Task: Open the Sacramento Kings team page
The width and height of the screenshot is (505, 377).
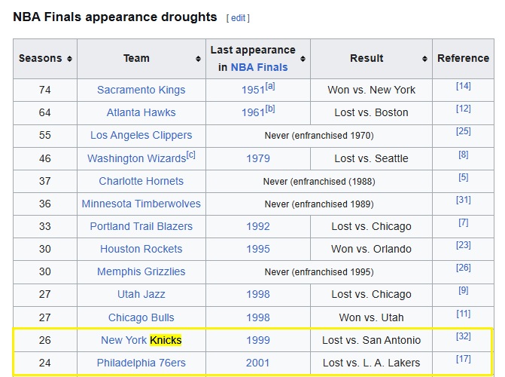Action: click(x=141, y=90)
